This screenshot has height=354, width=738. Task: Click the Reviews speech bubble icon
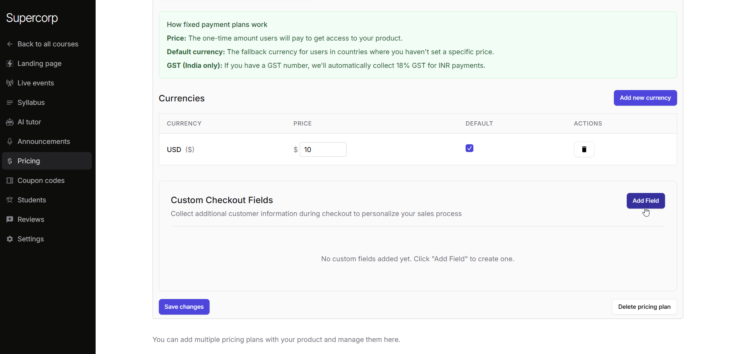tap(10, 219)
